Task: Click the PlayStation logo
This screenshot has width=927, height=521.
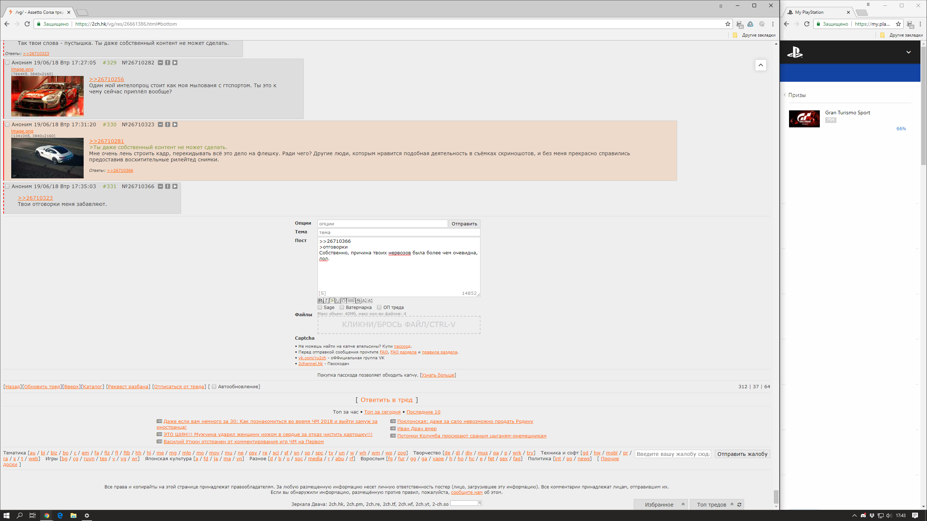Action: (x=795, y=52)
